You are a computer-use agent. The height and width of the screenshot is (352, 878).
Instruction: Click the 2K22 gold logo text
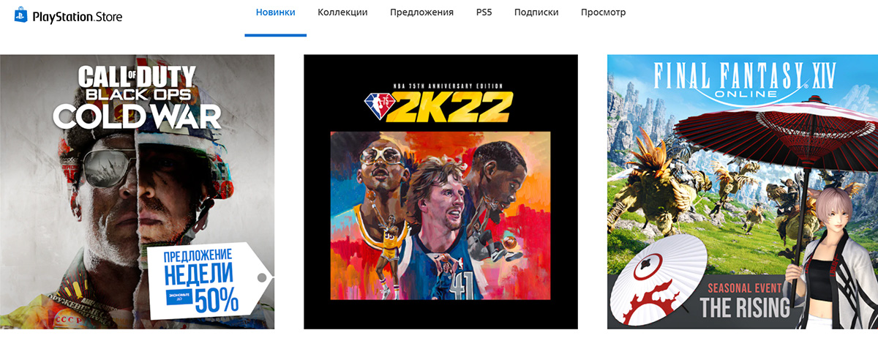coord(451,108)
